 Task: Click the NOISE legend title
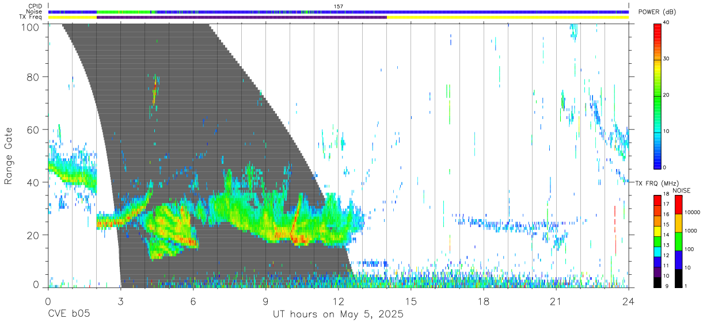click(x=683, y=190)
